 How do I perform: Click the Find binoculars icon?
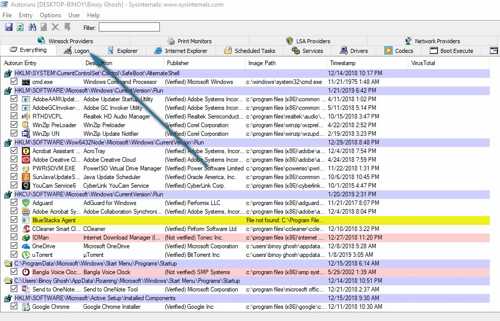(x=32, y=27)
